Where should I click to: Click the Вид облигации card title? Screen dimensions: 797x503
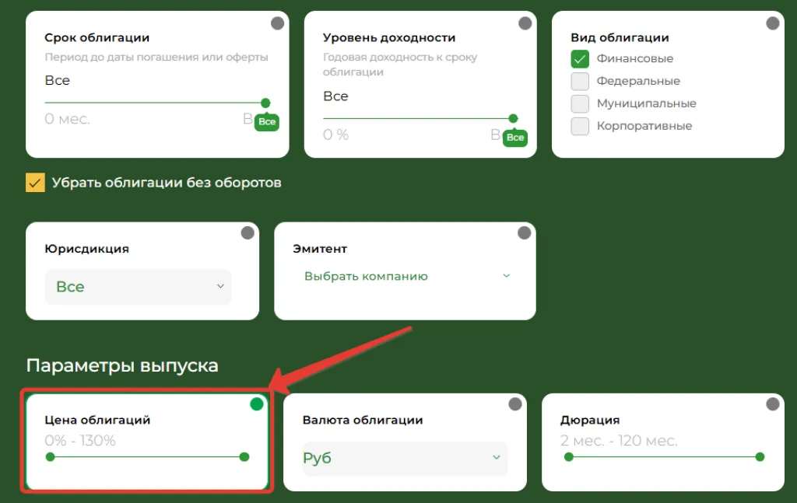point(620,37)
